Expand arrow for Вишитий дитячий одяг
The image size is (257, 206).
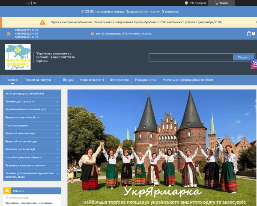click(x=57, y=149)
